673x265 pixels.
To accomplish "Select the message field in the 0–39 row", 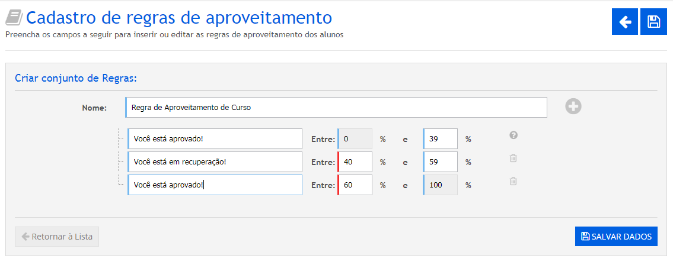I will pyautogui.click(x=215, y=139).
